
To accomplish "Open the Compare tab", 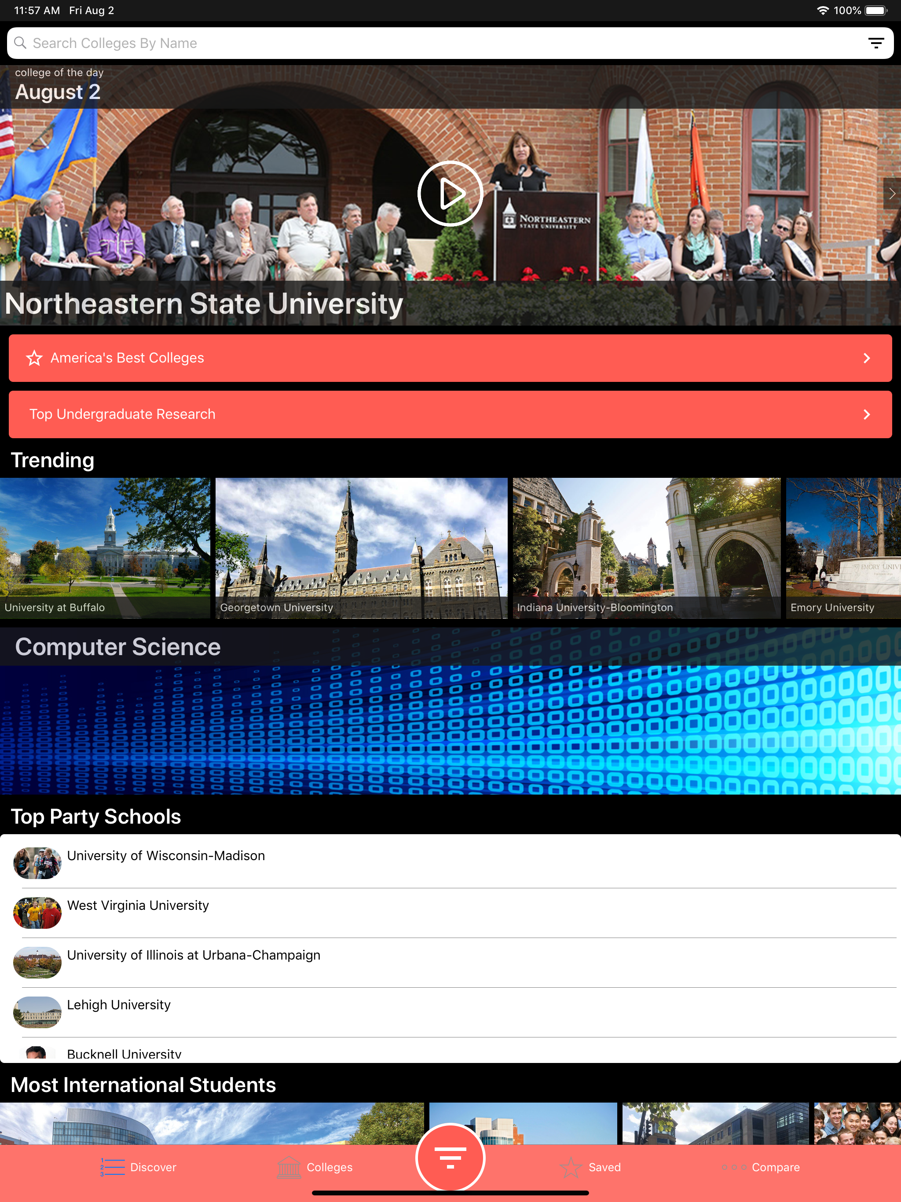I will pos(761,1167).
